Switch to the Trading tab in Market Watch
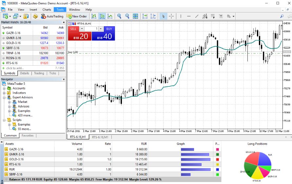Viewport: 292px width, 184px height. point(39,73)
